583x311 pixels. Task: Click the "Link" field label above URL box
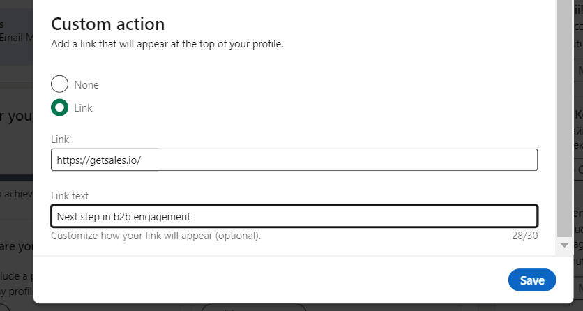coord(60,139)
